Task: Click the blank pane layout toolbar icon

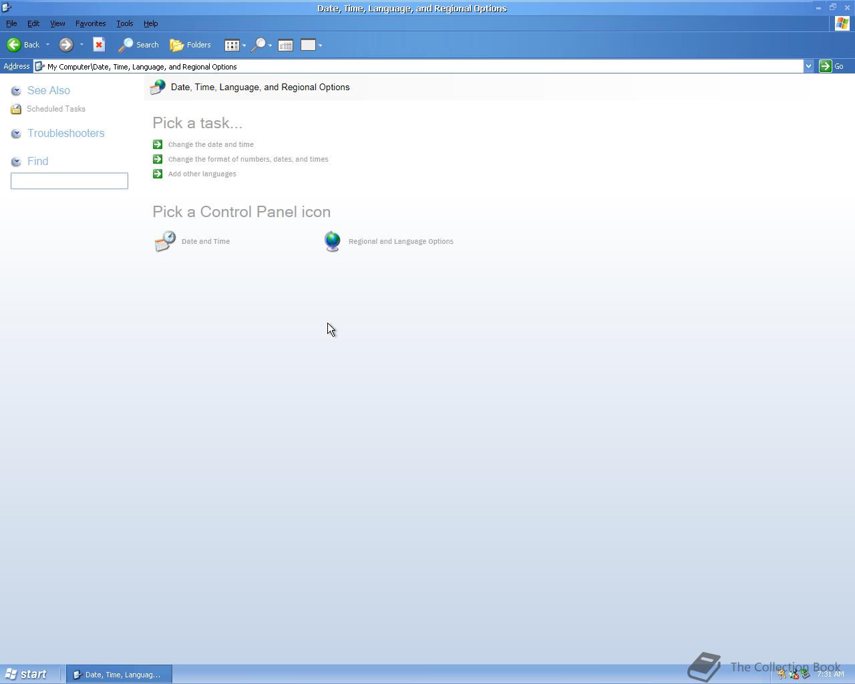Action: pos(308,45)
